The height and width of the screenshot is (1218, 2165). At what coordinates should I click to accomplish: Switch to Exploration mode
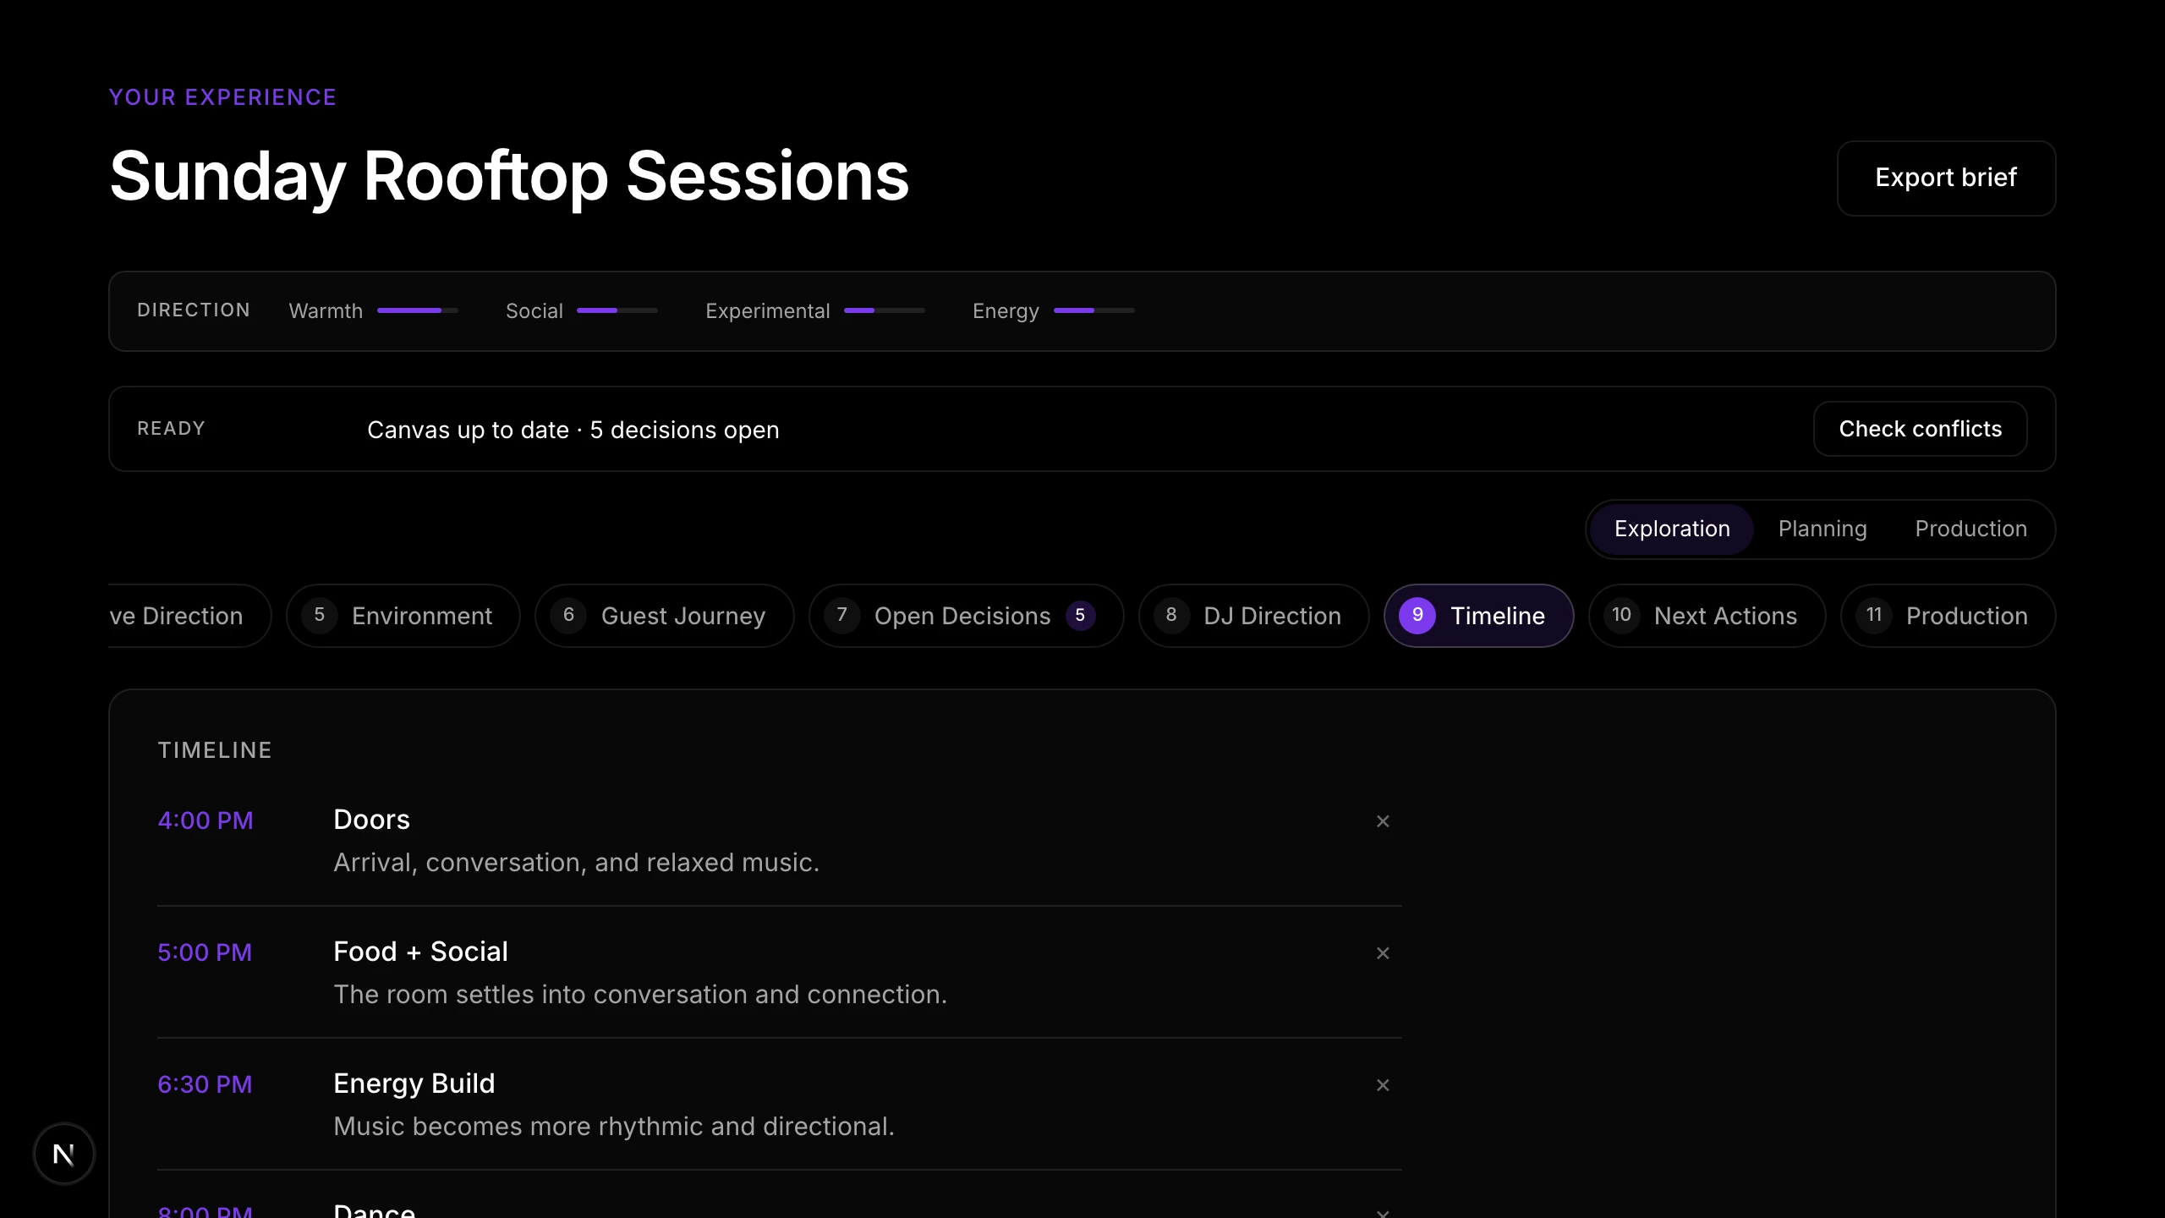click(1672, 529)
